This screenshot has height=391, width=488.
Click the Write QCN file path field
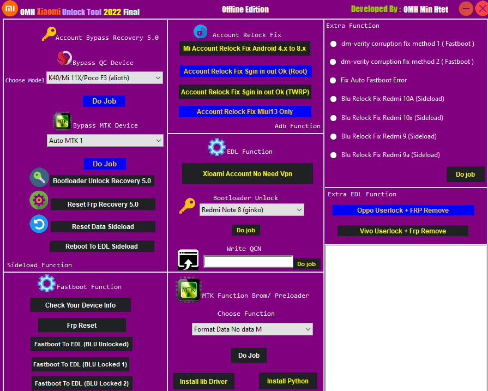pos(248,262)
